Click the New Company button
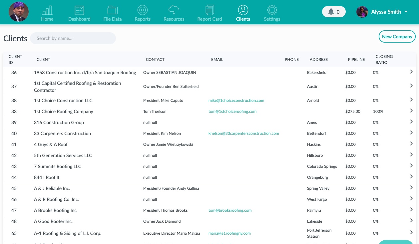Image resolution: width=419 pixels, height=244 pixels. 397,37
